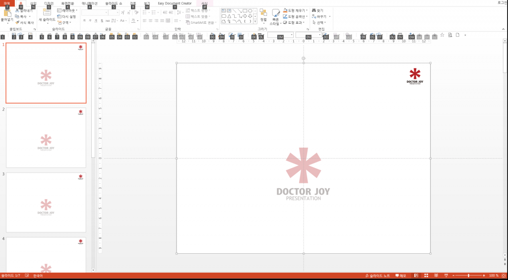Screen dimensions: 508x280
Task: Open Shape Outline (도형 윤곽선) menu
Action: tap(296, 16)
